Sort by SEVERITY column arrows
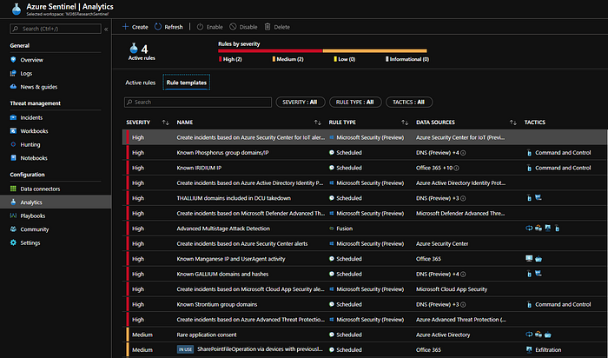Viewport: 608px width, 358px height. 166,123
